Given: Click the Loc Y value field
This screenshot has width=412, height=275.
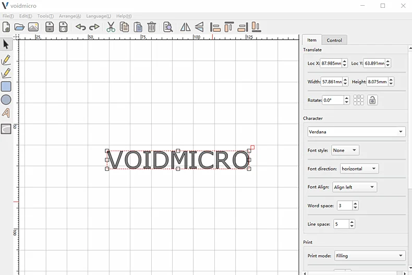Looking at the screenshot, I should (x=374, y=63).
